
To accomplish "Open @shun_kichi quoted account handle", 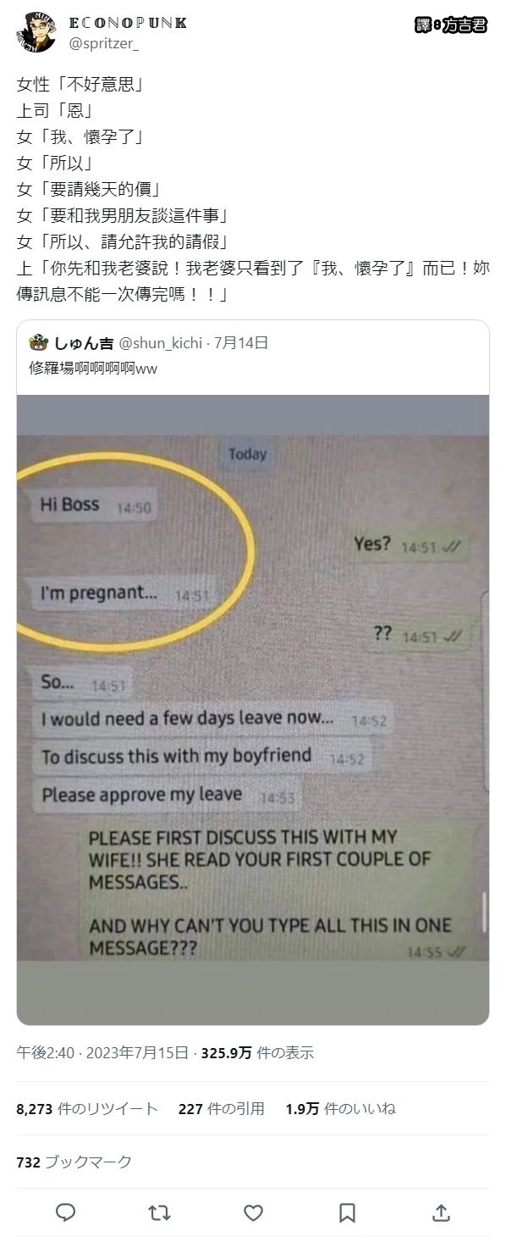I will pos(161,343).
